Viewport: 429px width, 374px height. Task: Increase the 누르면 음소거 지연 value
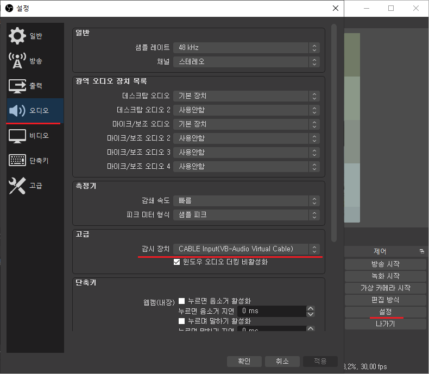pos(311,308)
